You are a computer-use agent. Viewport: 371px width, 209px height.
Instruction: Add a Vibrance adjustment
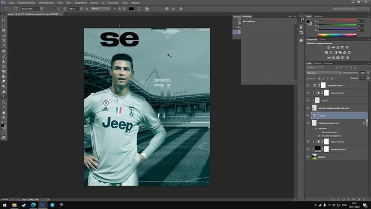coord(347,48)
